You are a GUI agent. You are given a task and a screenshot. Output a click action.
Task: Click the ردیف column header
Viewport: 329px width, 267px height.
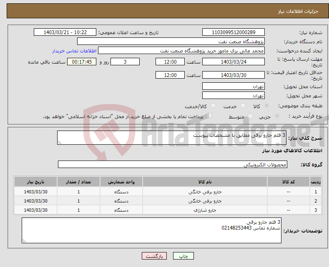(x=316, y=182)
